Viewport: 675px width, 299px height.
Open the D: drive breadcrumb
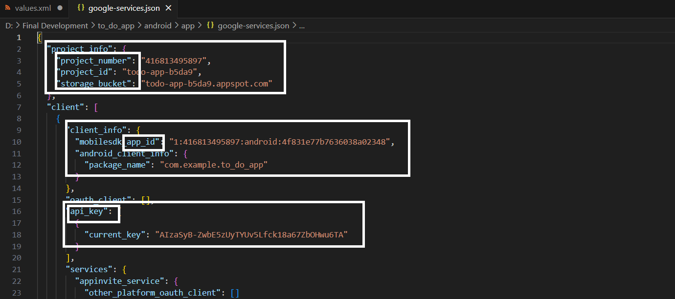tap(9, 25)
